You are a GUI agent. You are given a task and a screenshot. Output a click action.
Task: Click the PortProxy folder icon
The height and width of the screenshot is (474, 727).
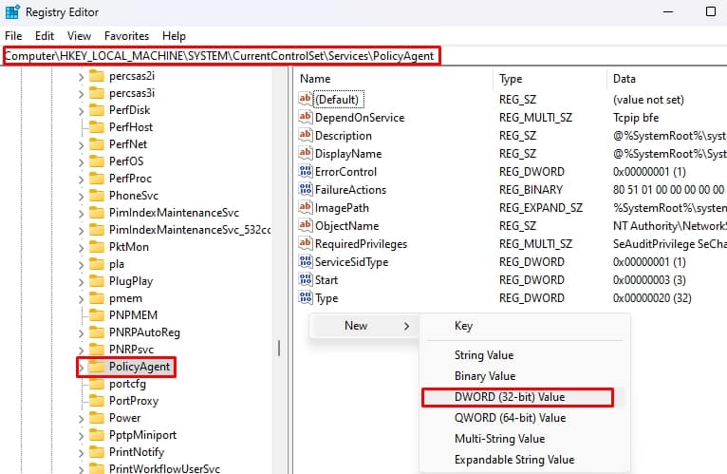(97, 401)
